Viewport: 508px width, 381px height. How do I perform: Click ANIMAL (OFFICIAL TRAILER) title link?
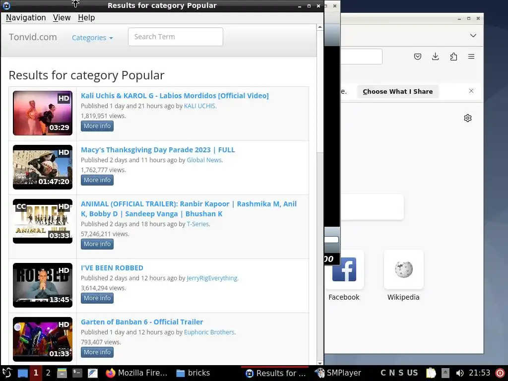tap(189, 209)
